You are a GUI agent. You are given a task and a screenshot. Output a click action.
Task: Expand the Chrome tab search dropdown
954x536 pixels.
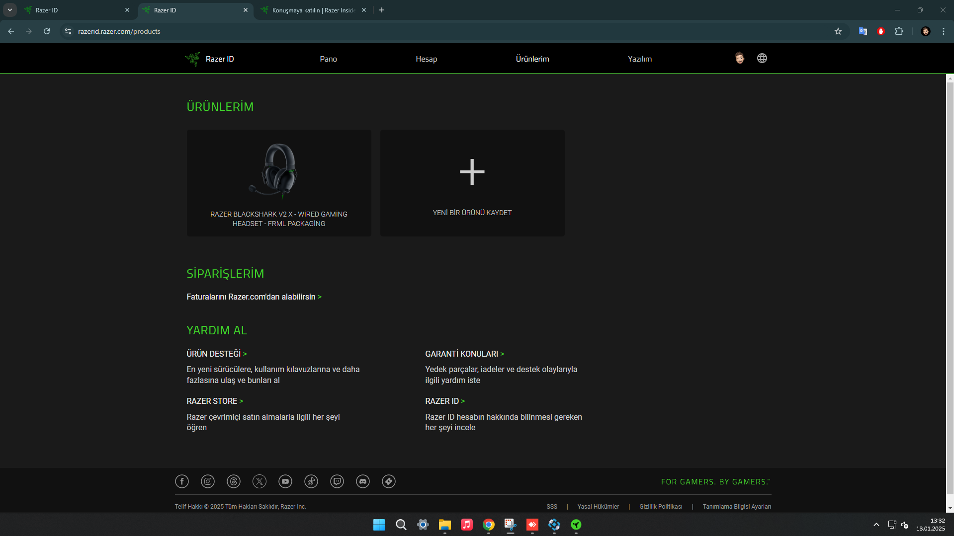click(x=10, y=10)
